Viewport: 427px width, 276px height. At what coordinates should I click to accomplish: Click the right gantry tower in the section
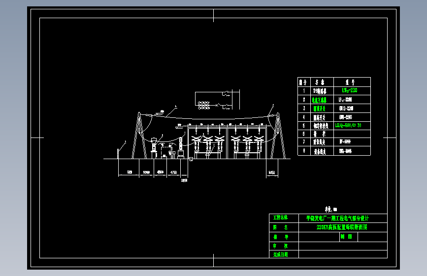click(x=278, y=136)
